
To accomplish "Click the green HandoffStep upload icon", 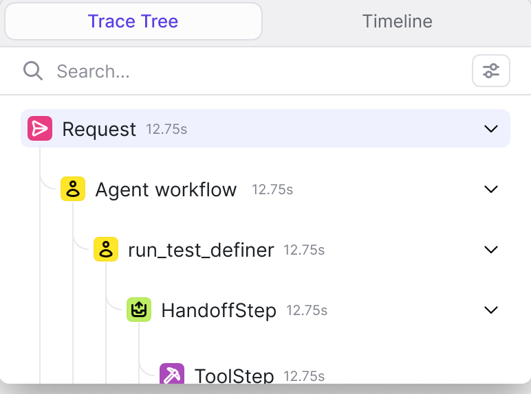I will (x=139, y=310).
